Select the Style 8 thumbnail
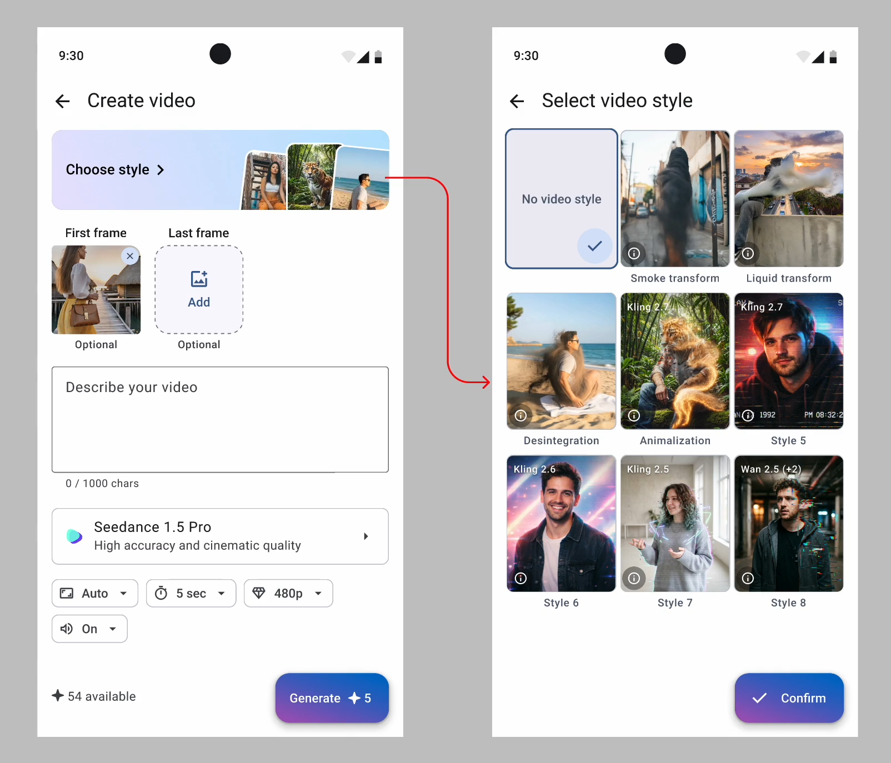This screenshot has height=763, width=891. tap(789, 524)
